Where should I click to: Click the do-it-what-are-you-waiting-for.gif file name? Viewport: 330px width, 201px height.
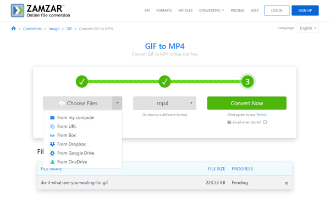pyautogui.click(x=74, y=183)
